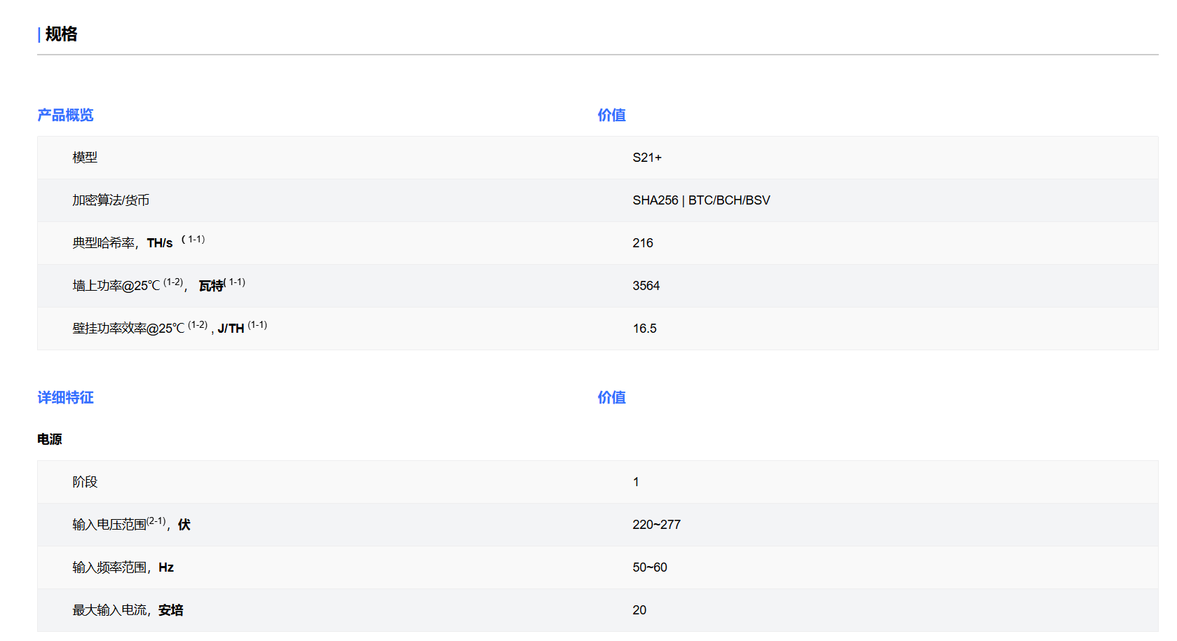Click the 3564 wall power value

point(646,286)
